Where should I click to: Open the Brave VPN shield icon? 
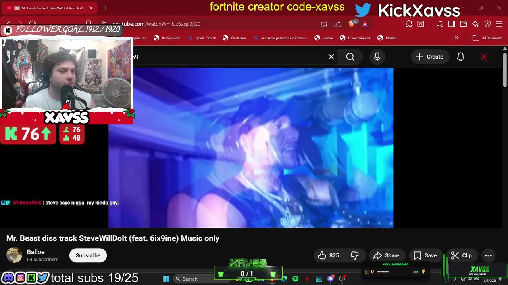point(487,24)
